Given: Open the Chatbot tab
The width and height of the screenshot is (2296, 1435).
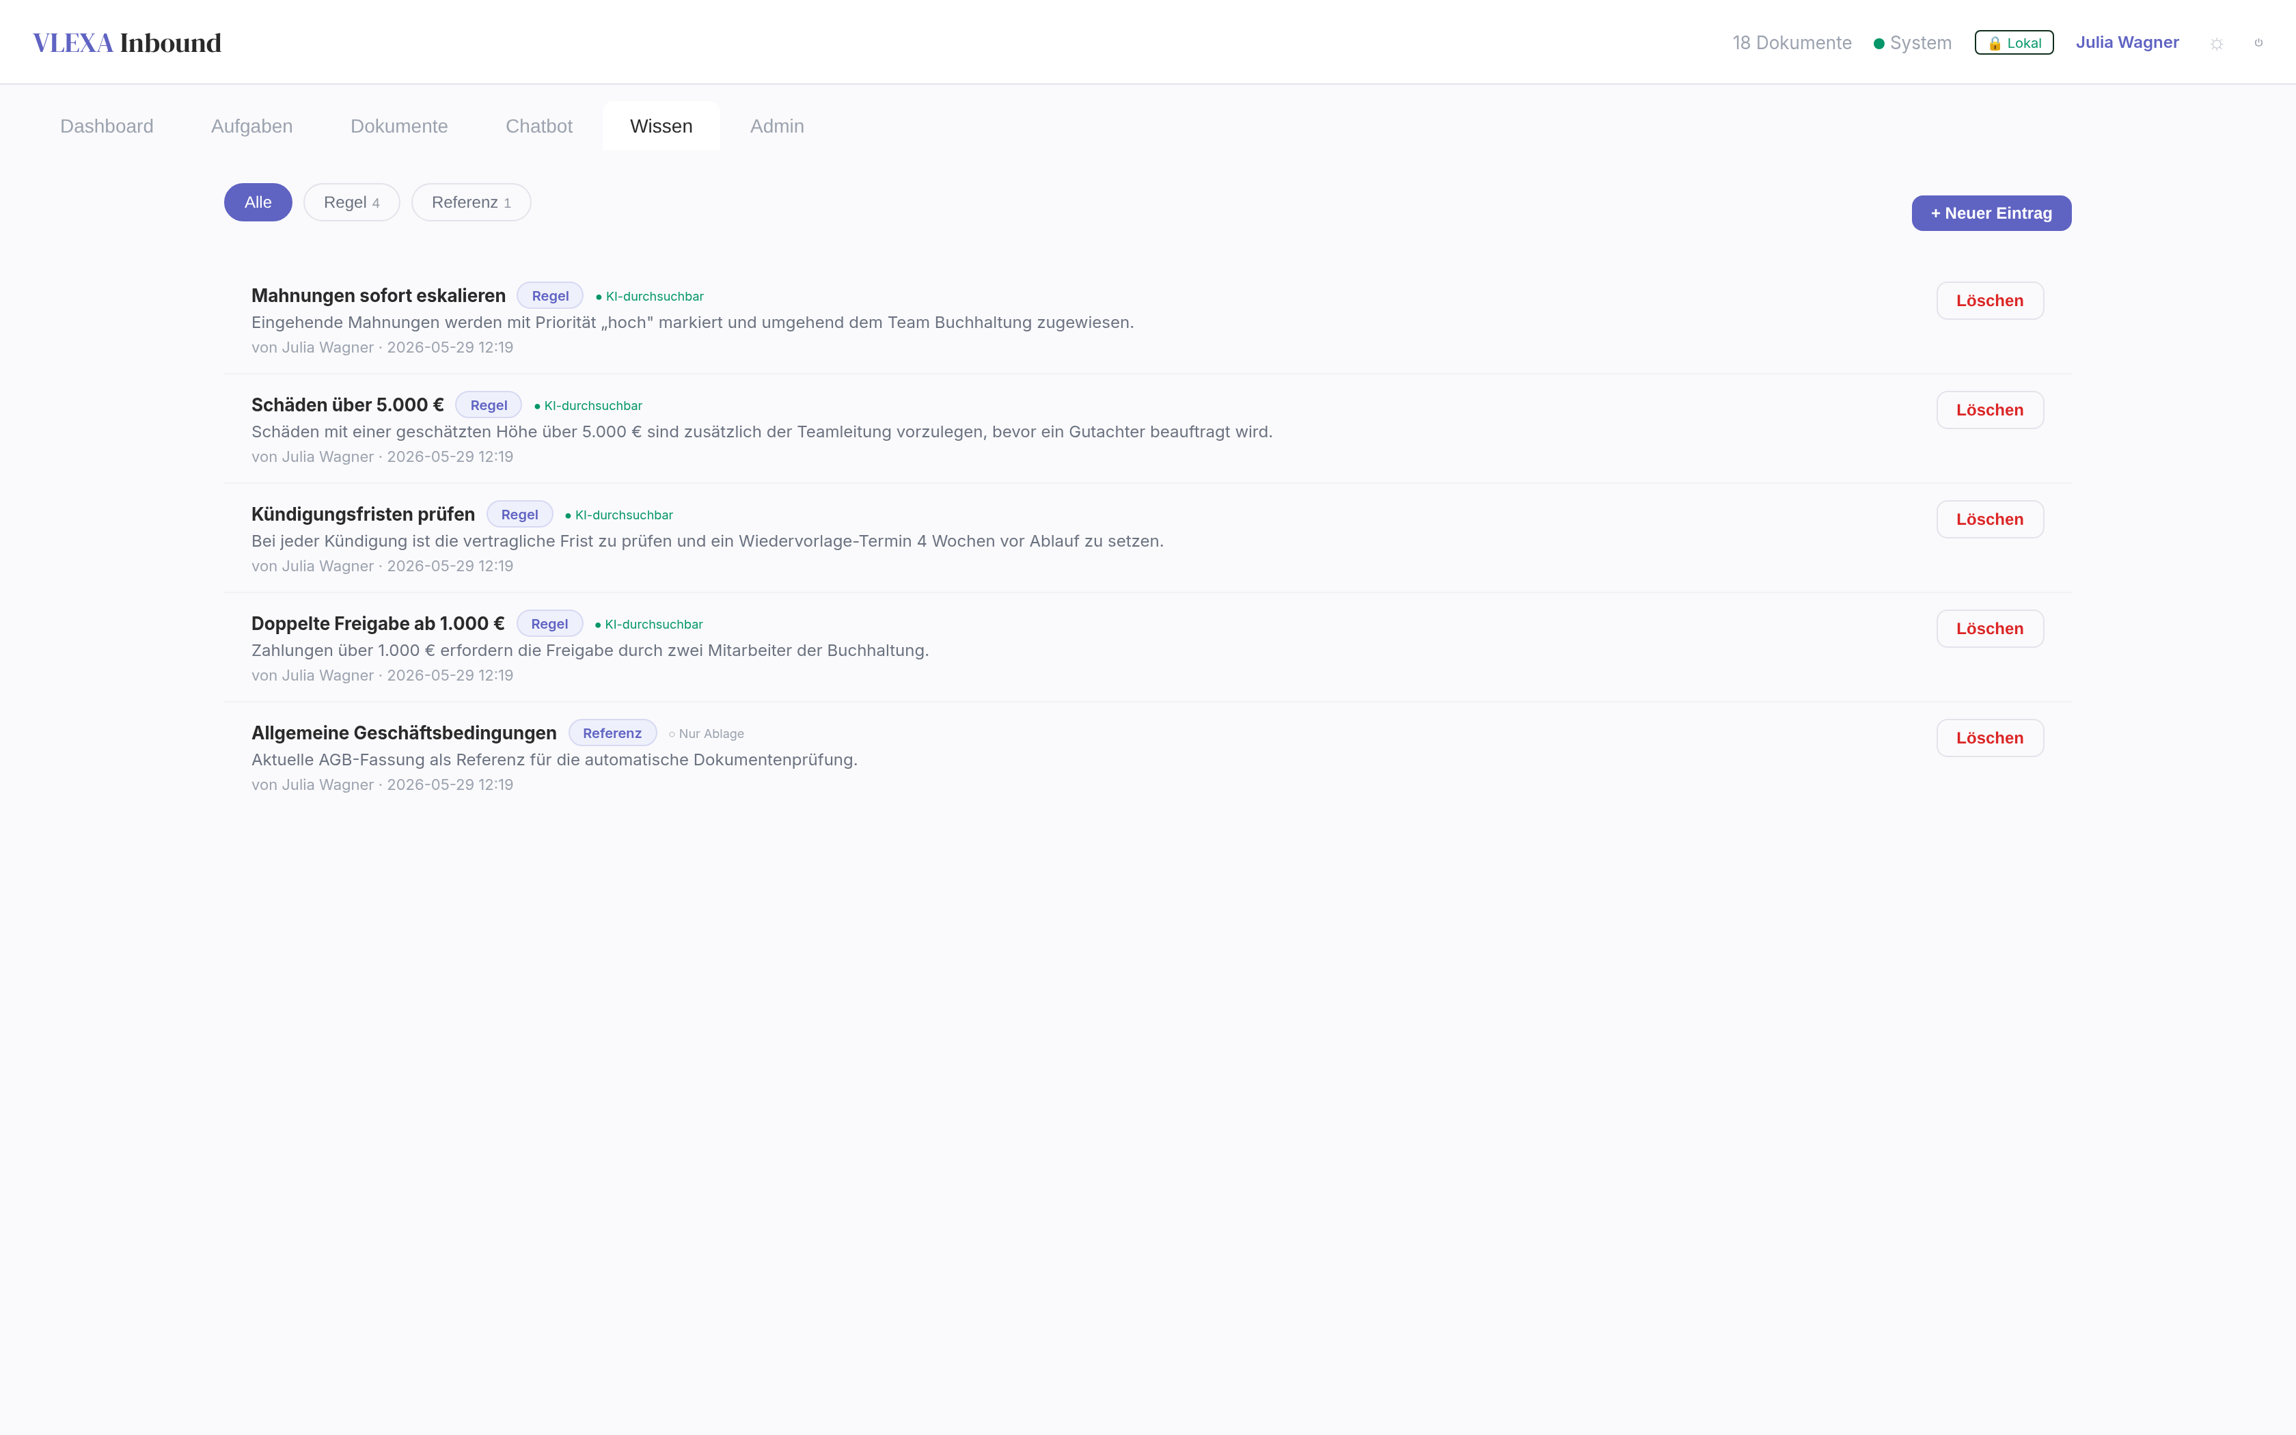Looking at the screenshot, I should [539, 126].
